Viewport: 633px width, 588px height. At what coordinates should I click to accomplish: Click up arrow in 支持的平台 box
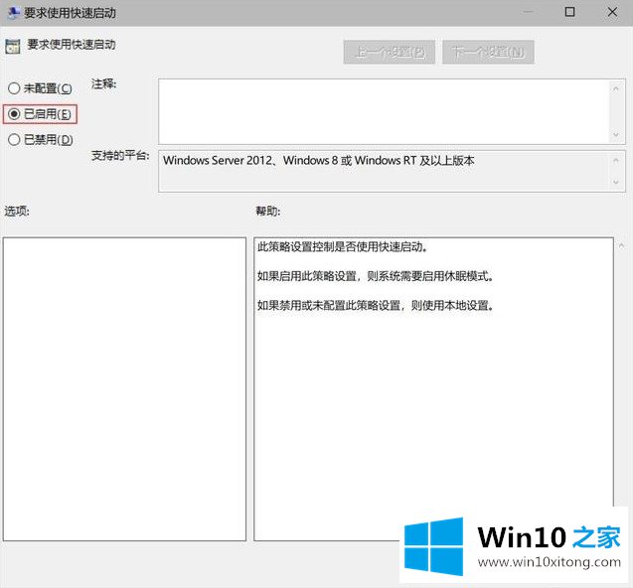pos(616,161)
